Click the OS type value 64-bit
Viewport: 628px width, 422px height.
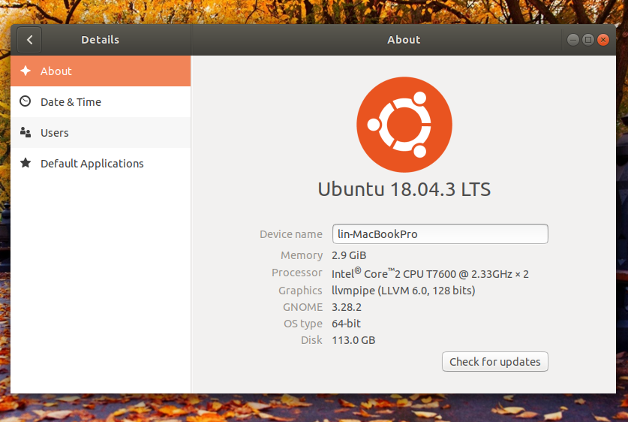[x=346, y=324]
